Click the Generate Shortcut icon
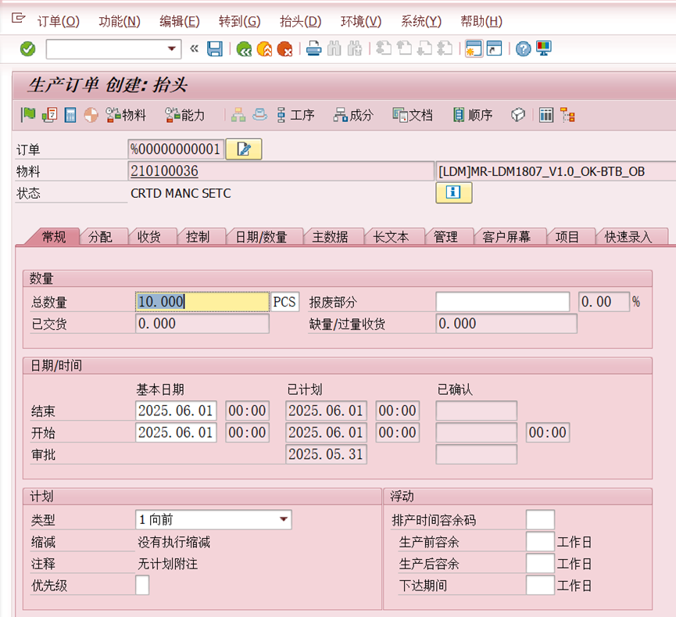Screen dimensions: 676x617 coord(494,48)
